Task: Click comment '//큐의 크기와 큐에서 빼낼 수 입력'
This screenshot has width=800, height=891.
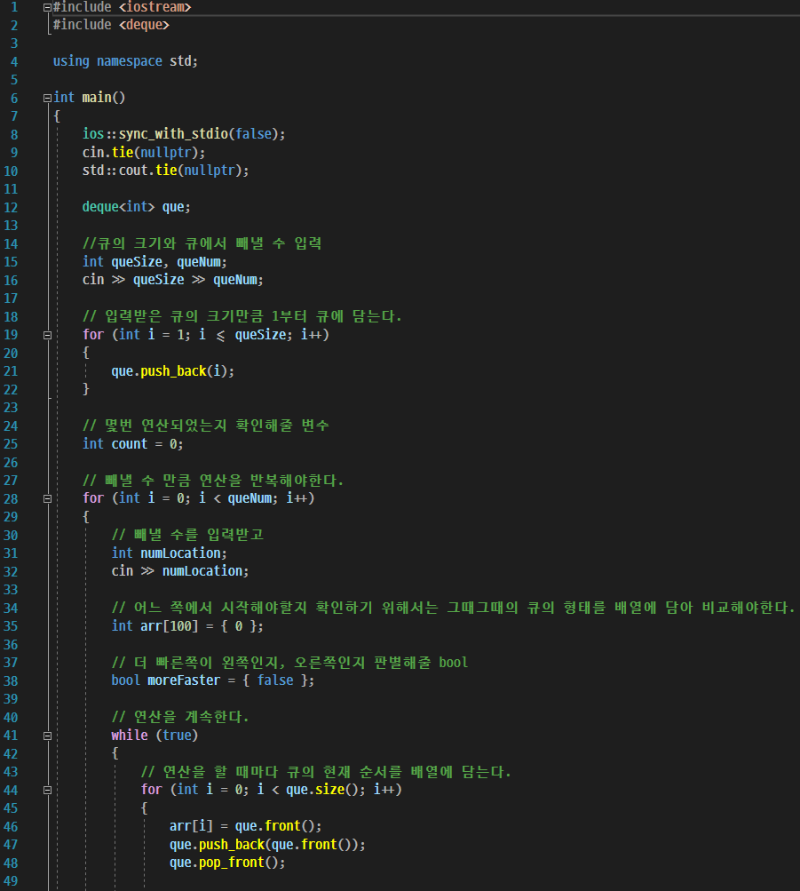Action: pos(202,243)
